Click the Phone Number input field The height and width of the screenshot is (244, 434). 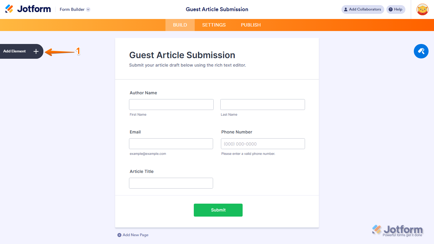click(263, 144)
